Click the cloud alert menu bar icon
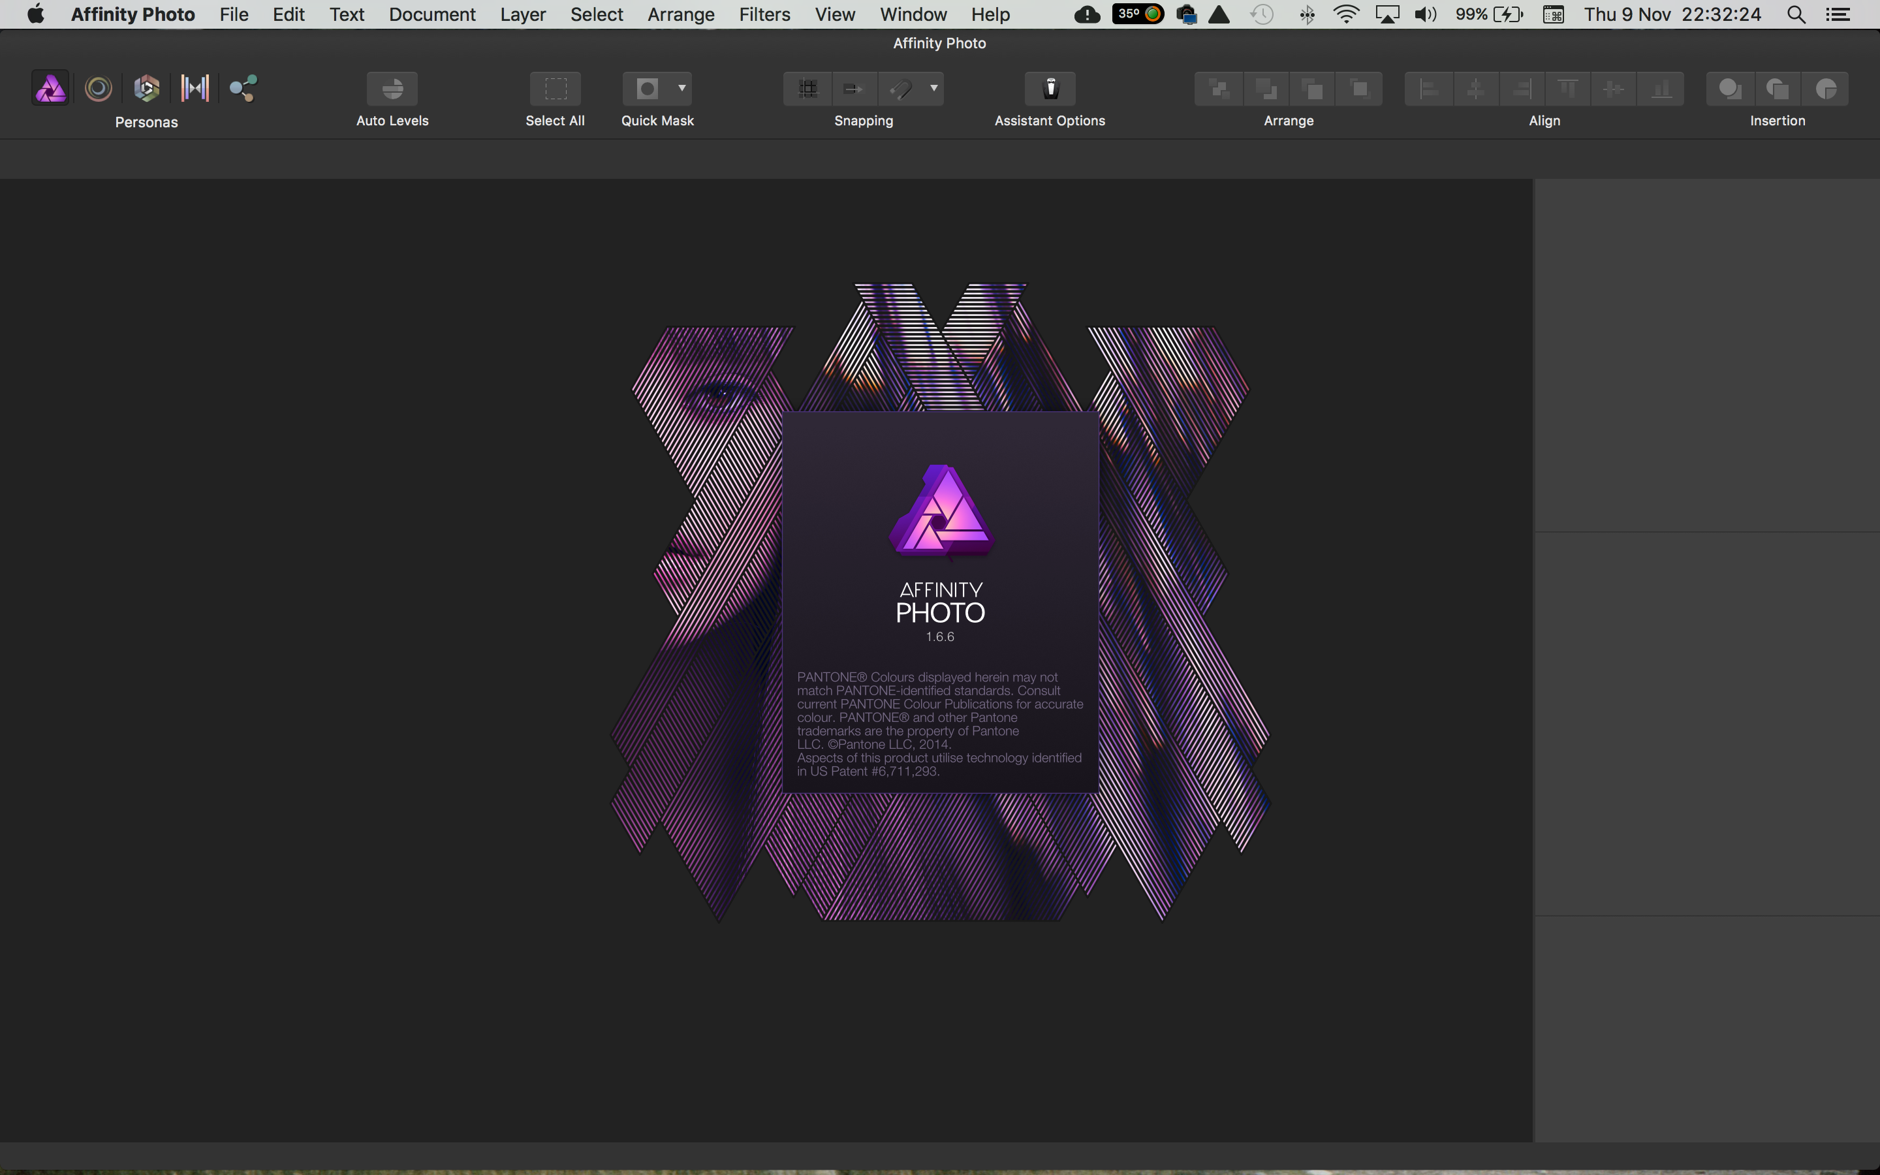The width and height of the screenshot is (1880, 1175). pyautogui.click(x=1087, y=14)
